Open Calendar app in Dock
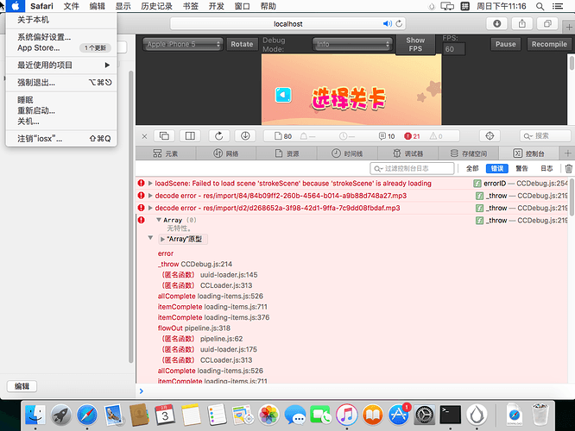This screenshot has width=575, height=431. [x=165, y=415]
